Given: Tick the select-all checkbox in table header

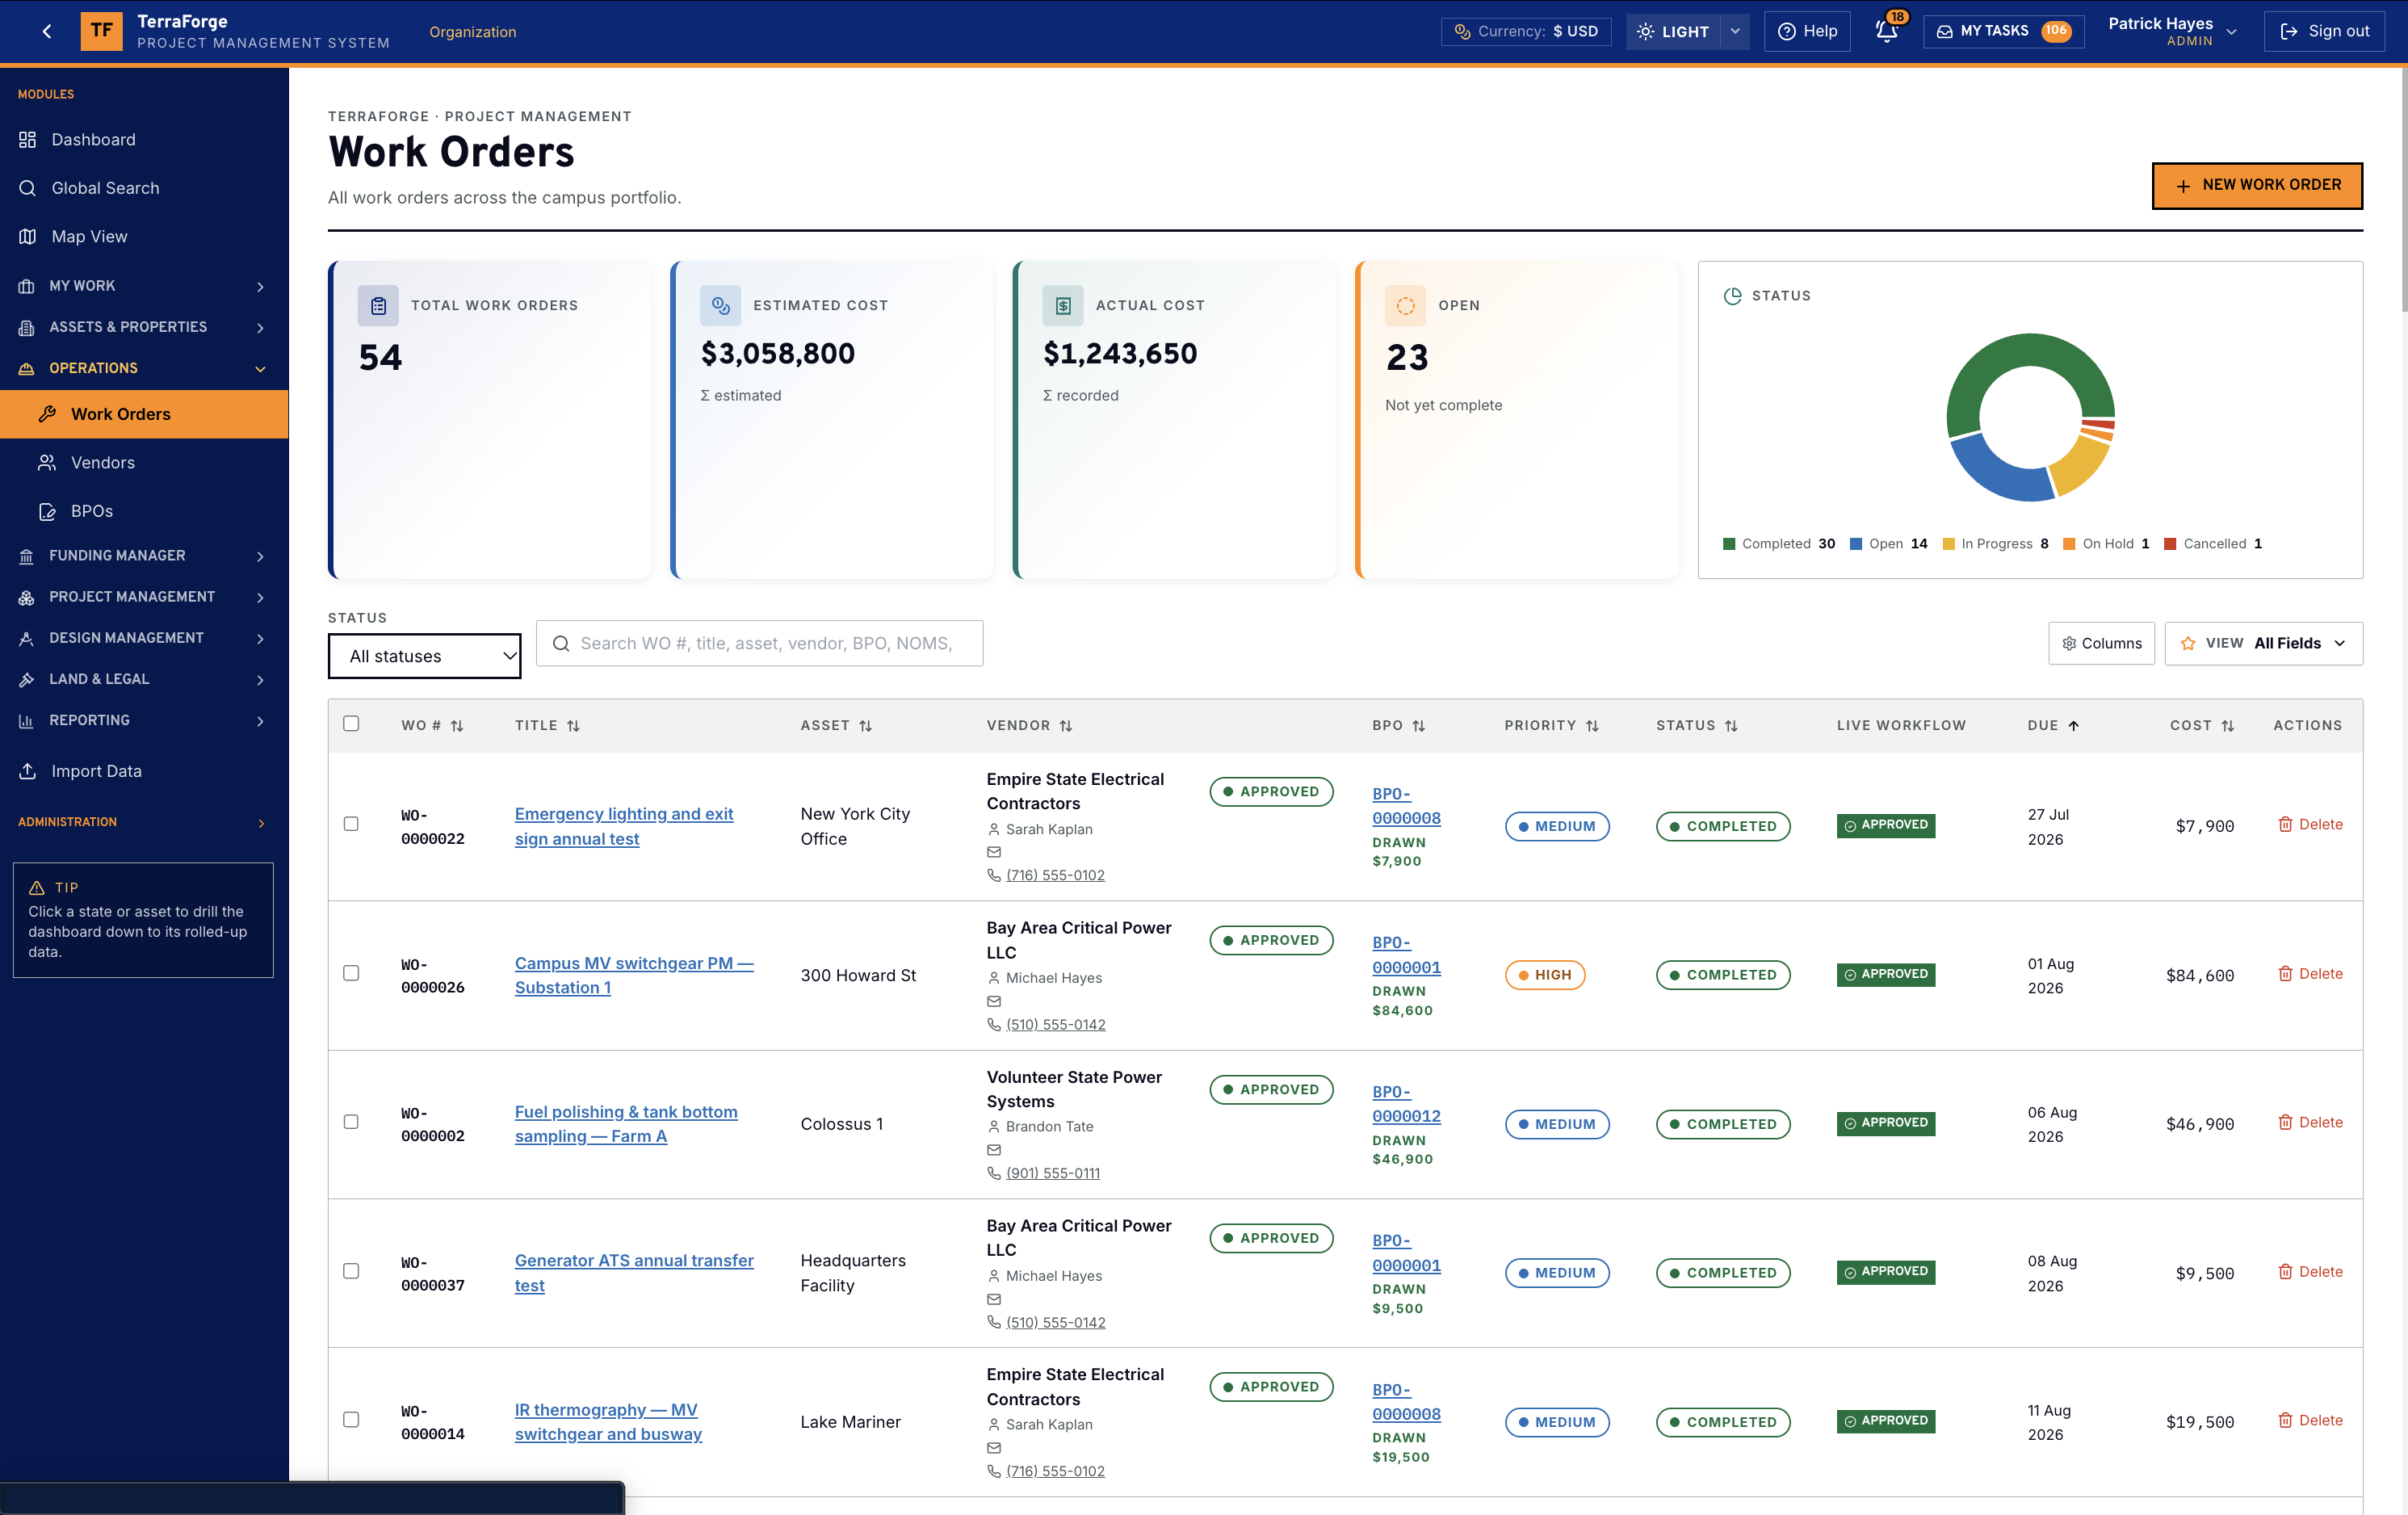Looking at the screenshot, I should point(351,724).
